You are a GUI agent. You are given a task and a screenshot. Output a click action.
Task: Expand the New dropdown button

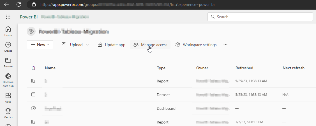tap(40, 45)
